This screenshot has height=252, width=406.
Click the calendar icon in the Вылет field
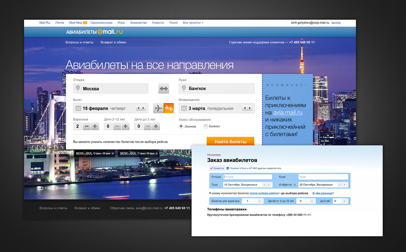coord(79,108)
